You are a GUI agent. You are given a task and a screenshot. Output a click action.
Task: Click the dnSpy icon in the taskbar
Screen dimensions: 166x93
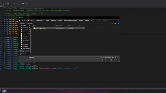pos(4,91)
